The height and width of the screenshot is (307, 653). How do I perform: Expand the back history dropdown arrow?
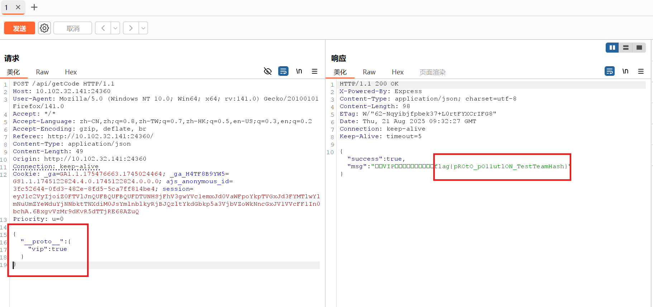(115, 28)
